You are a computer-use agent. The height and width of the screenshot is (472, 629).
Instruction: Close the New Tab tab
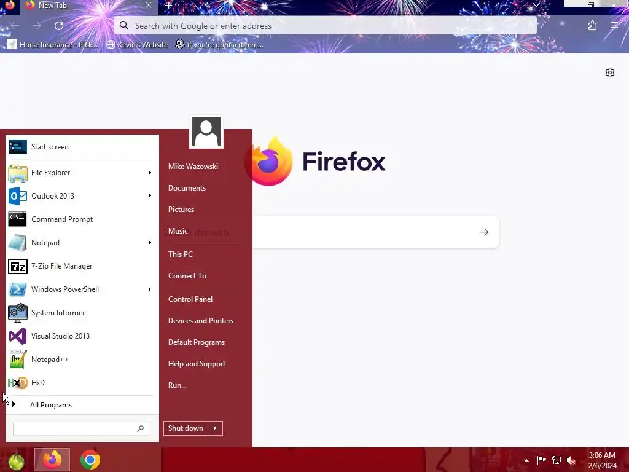pos(149,5)
